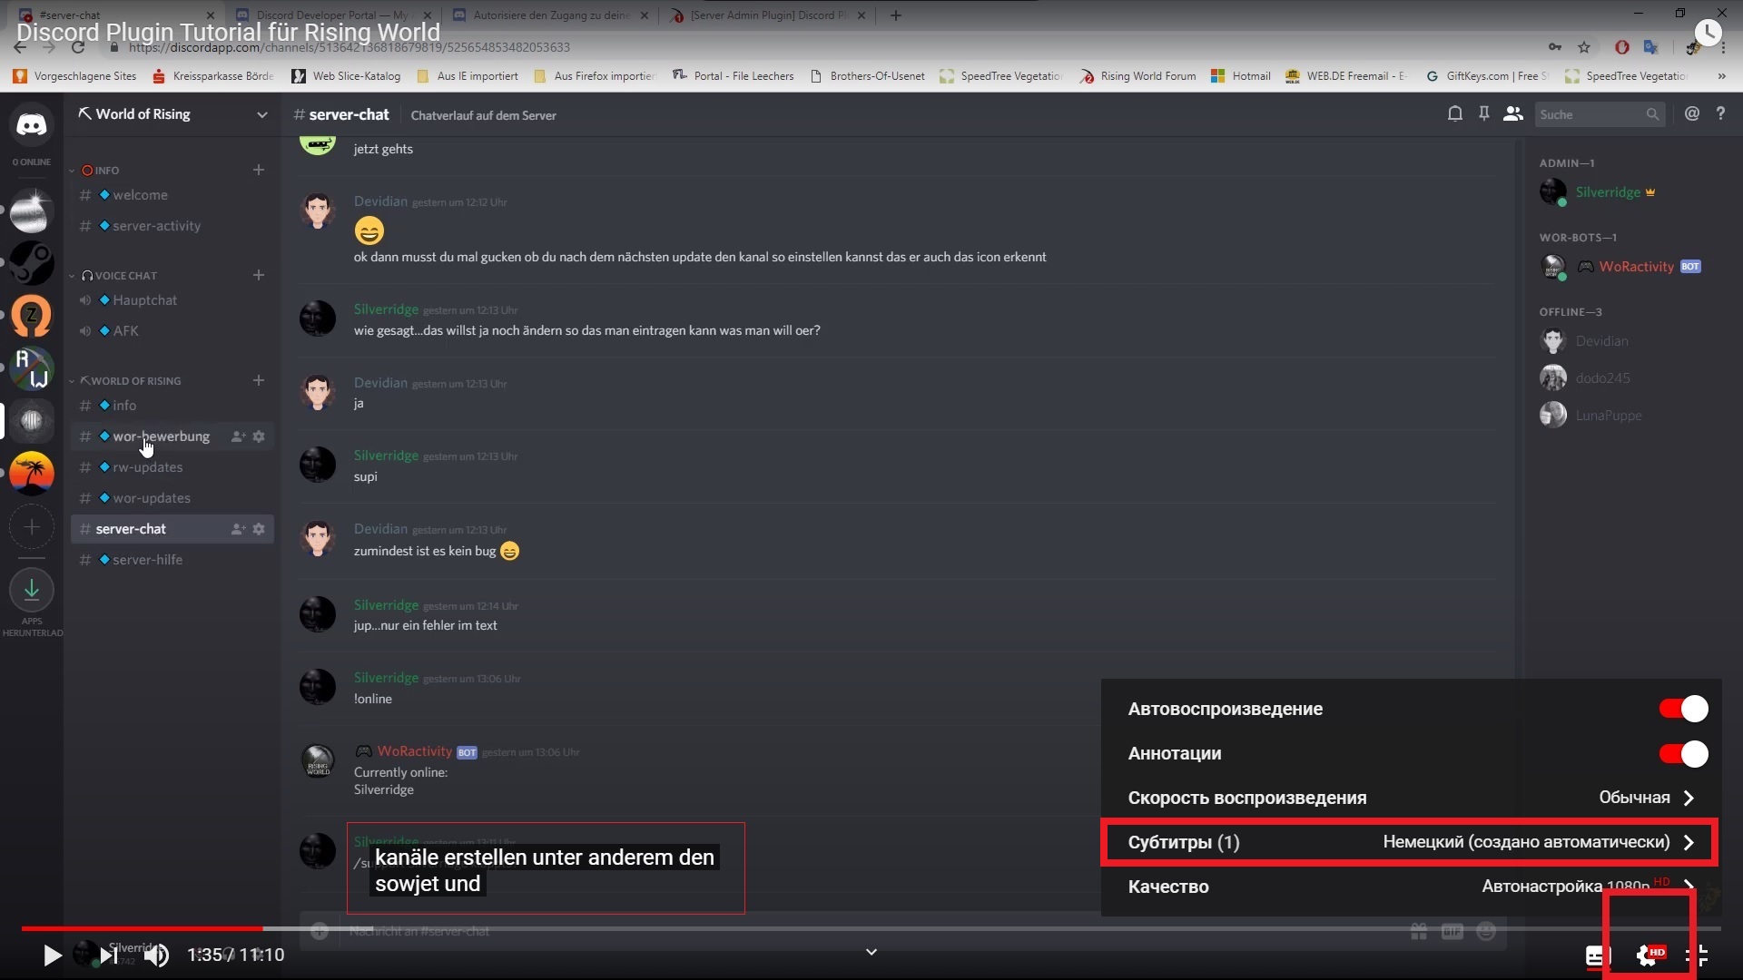This screenshot has height=980, width=1743.
Task: Click the pinned messages icon
Action: click(x=1482, y=113)
